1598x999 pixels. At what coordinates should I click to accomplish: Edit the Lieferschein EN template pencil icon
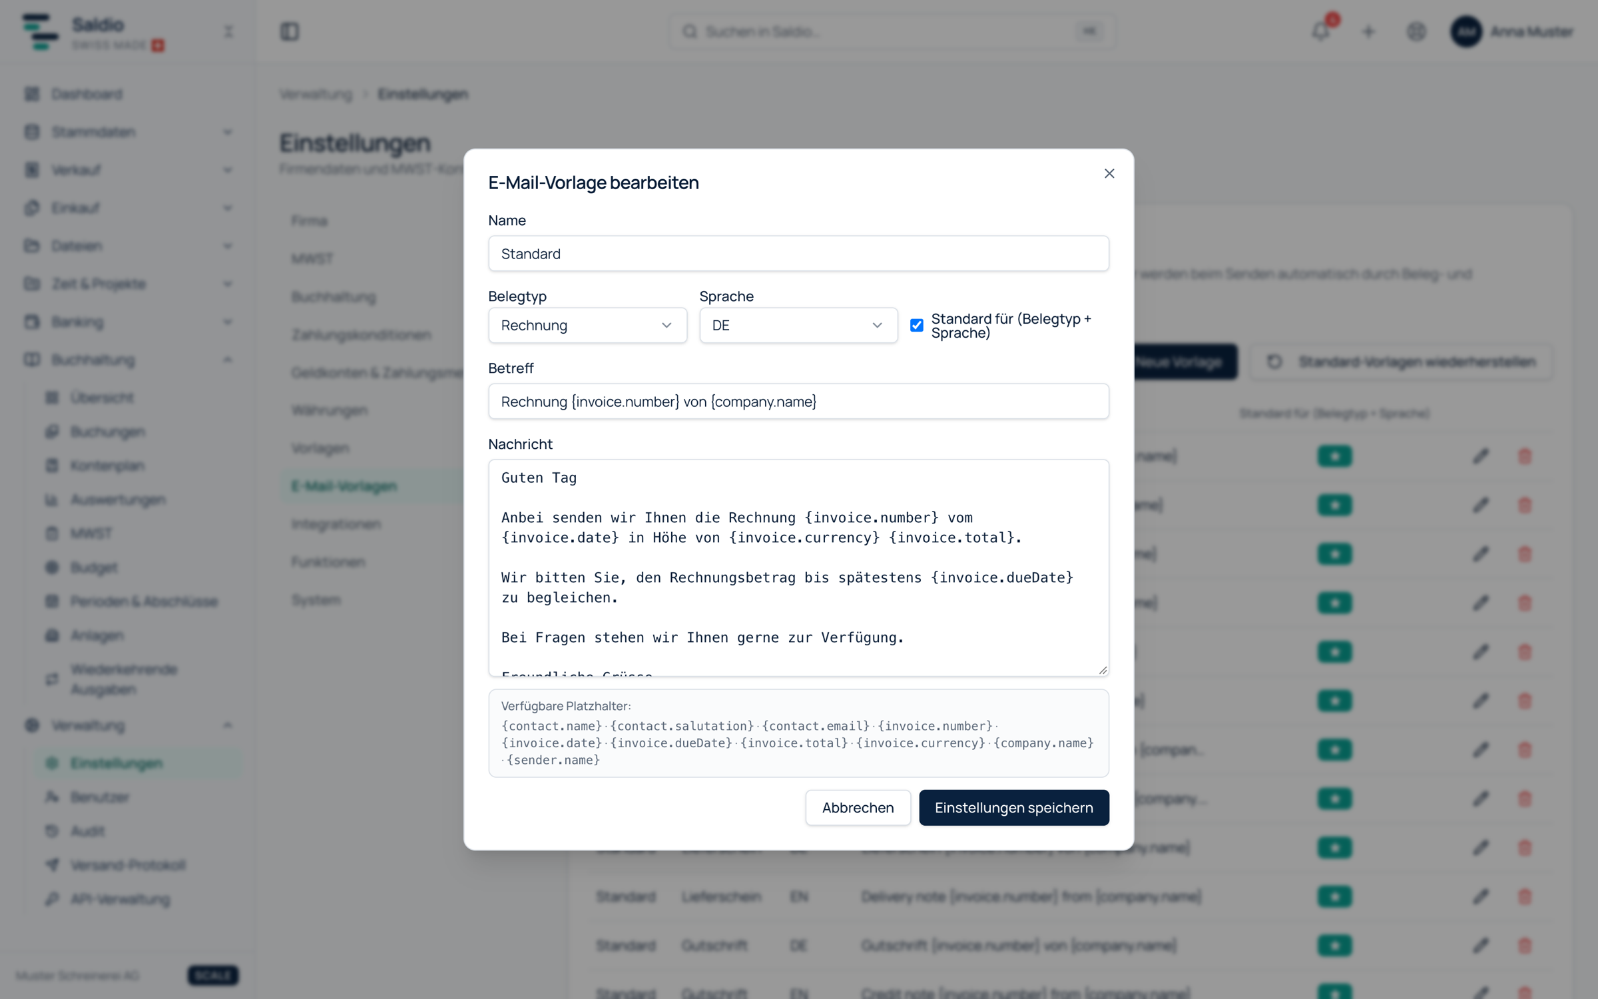[x=1480, y=896]
